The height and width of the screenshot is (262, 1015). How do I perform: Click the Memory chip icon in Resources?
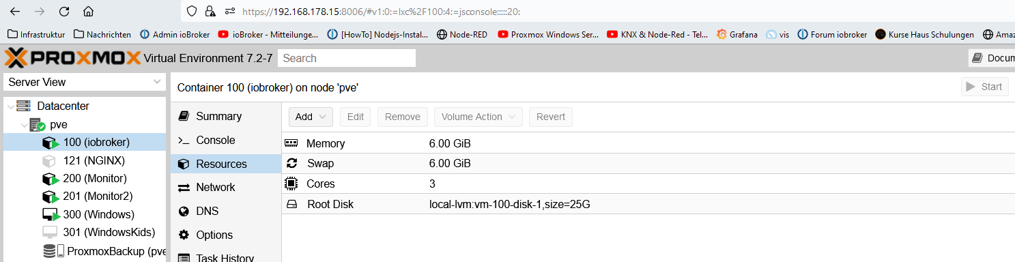pos(291,143)
